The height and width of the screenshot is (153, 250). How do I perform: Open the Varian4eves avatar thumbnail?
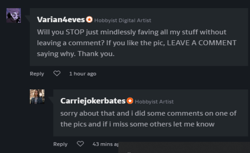click(x=14, y=16)
